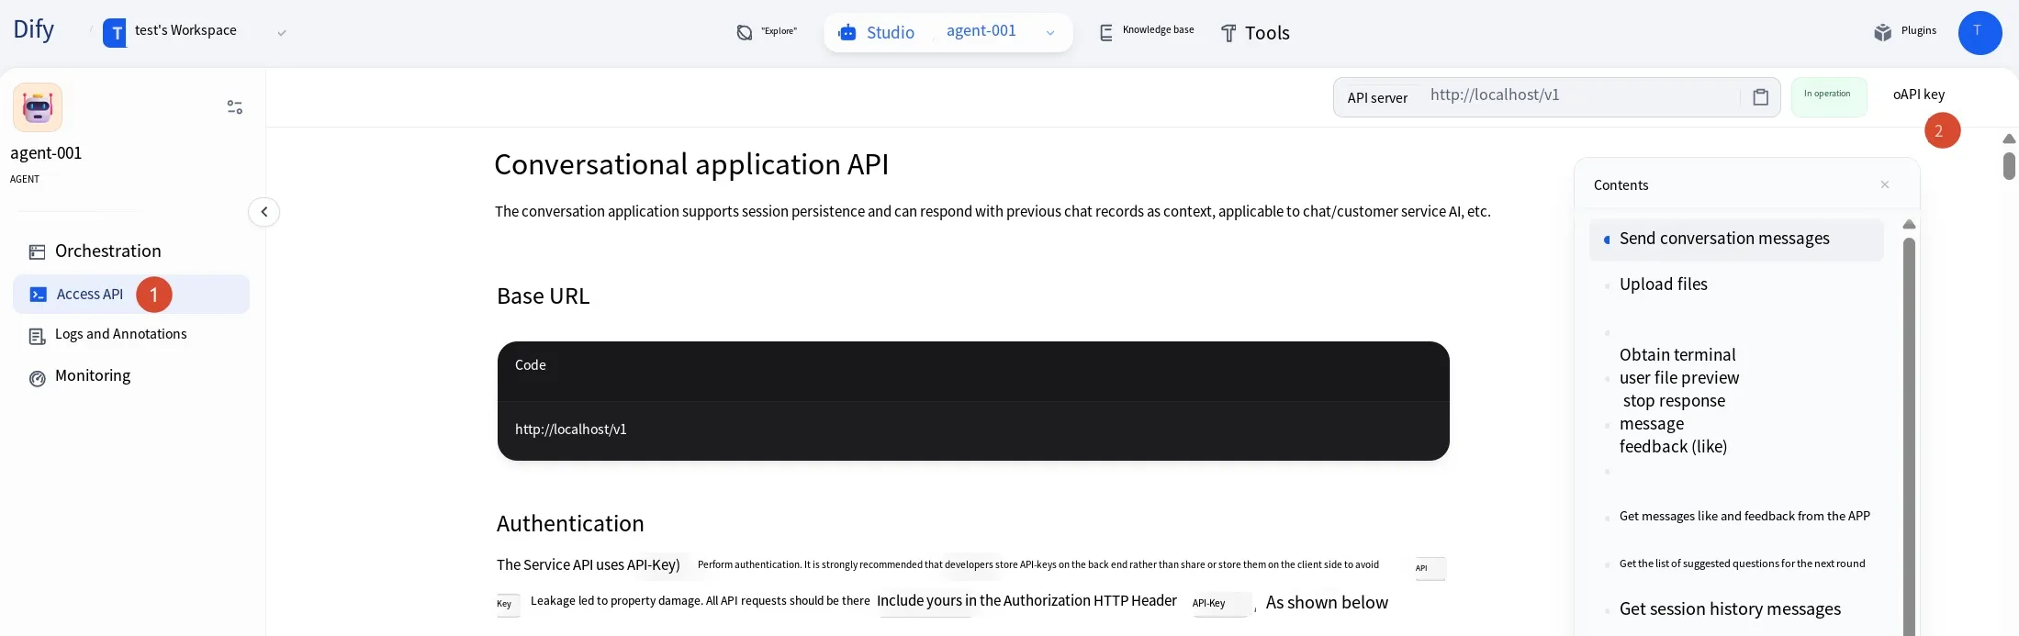Image resolution: width=2019 pixels, height=636 pixels.
Task: Click the In operation status badge
Action: point(1828,95)
